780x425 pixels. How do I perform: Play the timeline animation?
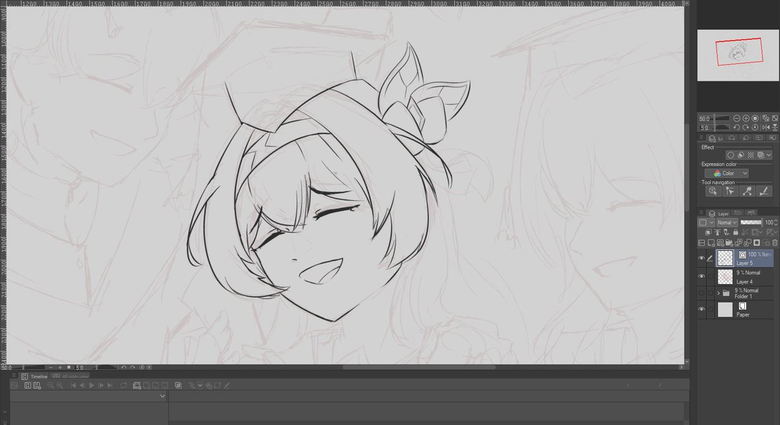pos(92,385)
